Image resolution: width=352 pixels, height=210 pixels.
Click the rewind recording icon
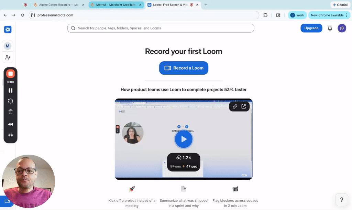click(10, 124)
